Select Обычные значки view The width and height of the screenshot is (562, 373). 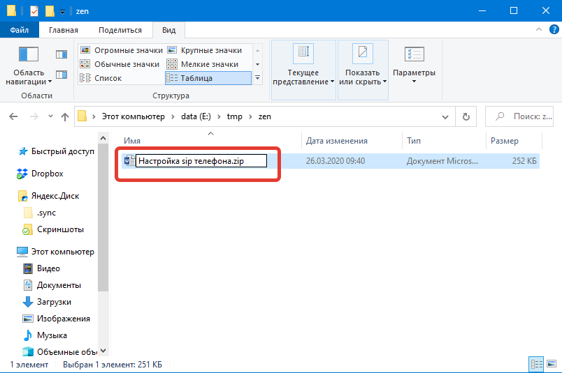(120, 64)
